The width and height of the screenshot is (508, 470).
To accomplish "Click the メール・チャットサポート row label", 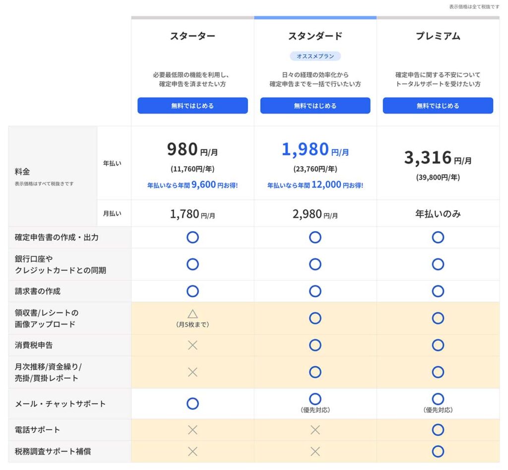I will pyautogui.click(x=60, y=404).
